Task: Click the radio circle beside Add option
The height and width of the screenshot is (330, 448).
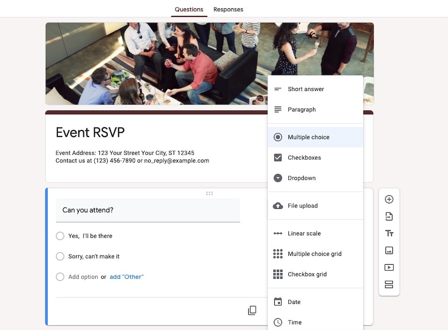Action: pyautogui.click(x=60, y=277)
